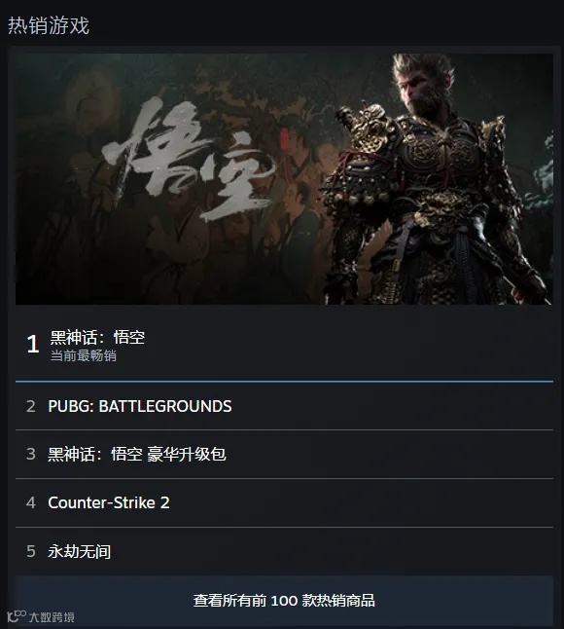This screenshot has height=629, width=564.
Task: Select rank number 5 marker
Action: (31, 551)
